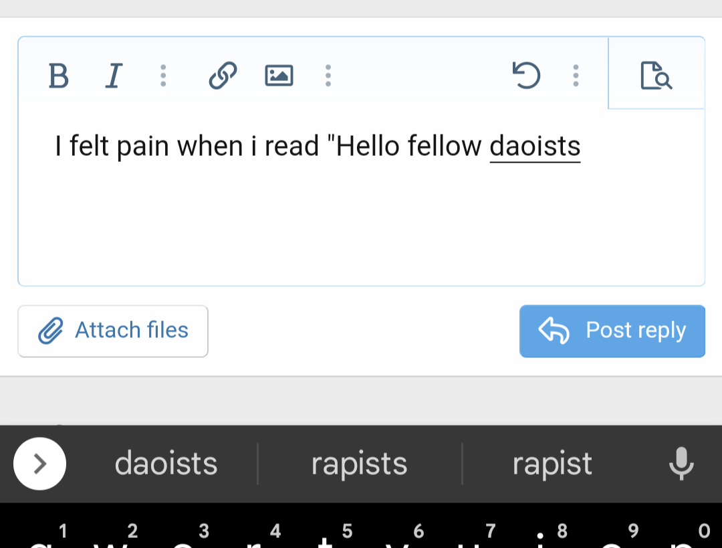
Task: Insert a hyperlink into the reply
Action: [x=221, y=76]
